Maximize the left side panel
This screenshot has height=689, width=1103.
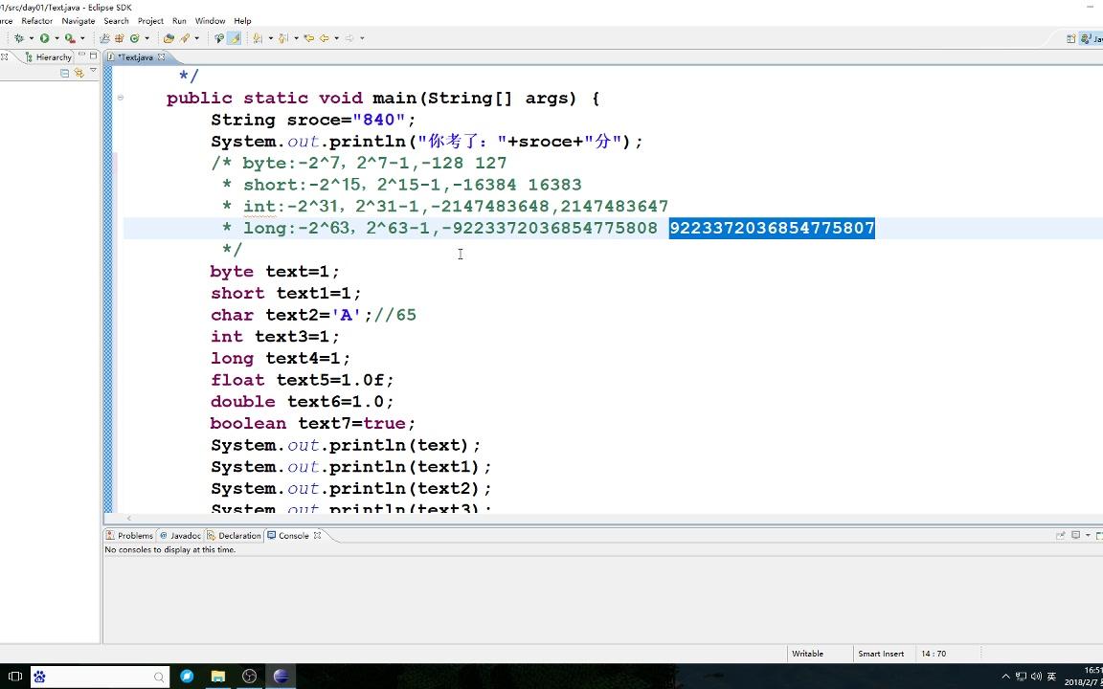click(94, 56)
